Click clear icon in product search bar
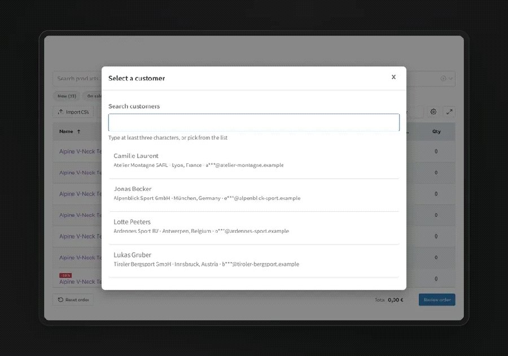The image size is (508, 356). [443, 79]
